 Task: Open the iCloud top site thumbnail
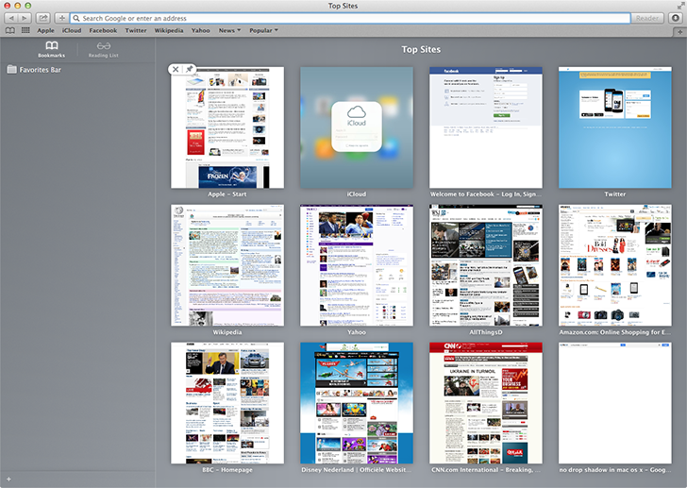coord(357,127)
